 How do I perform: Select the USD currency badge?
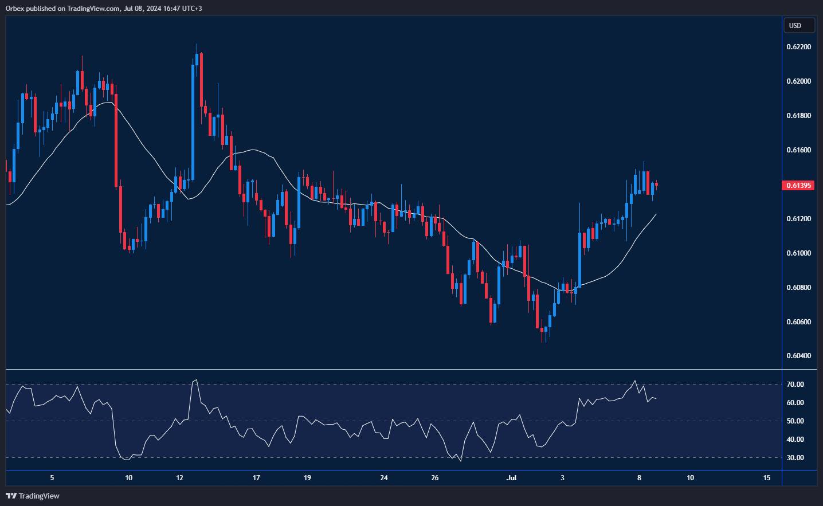click(799, 25)
